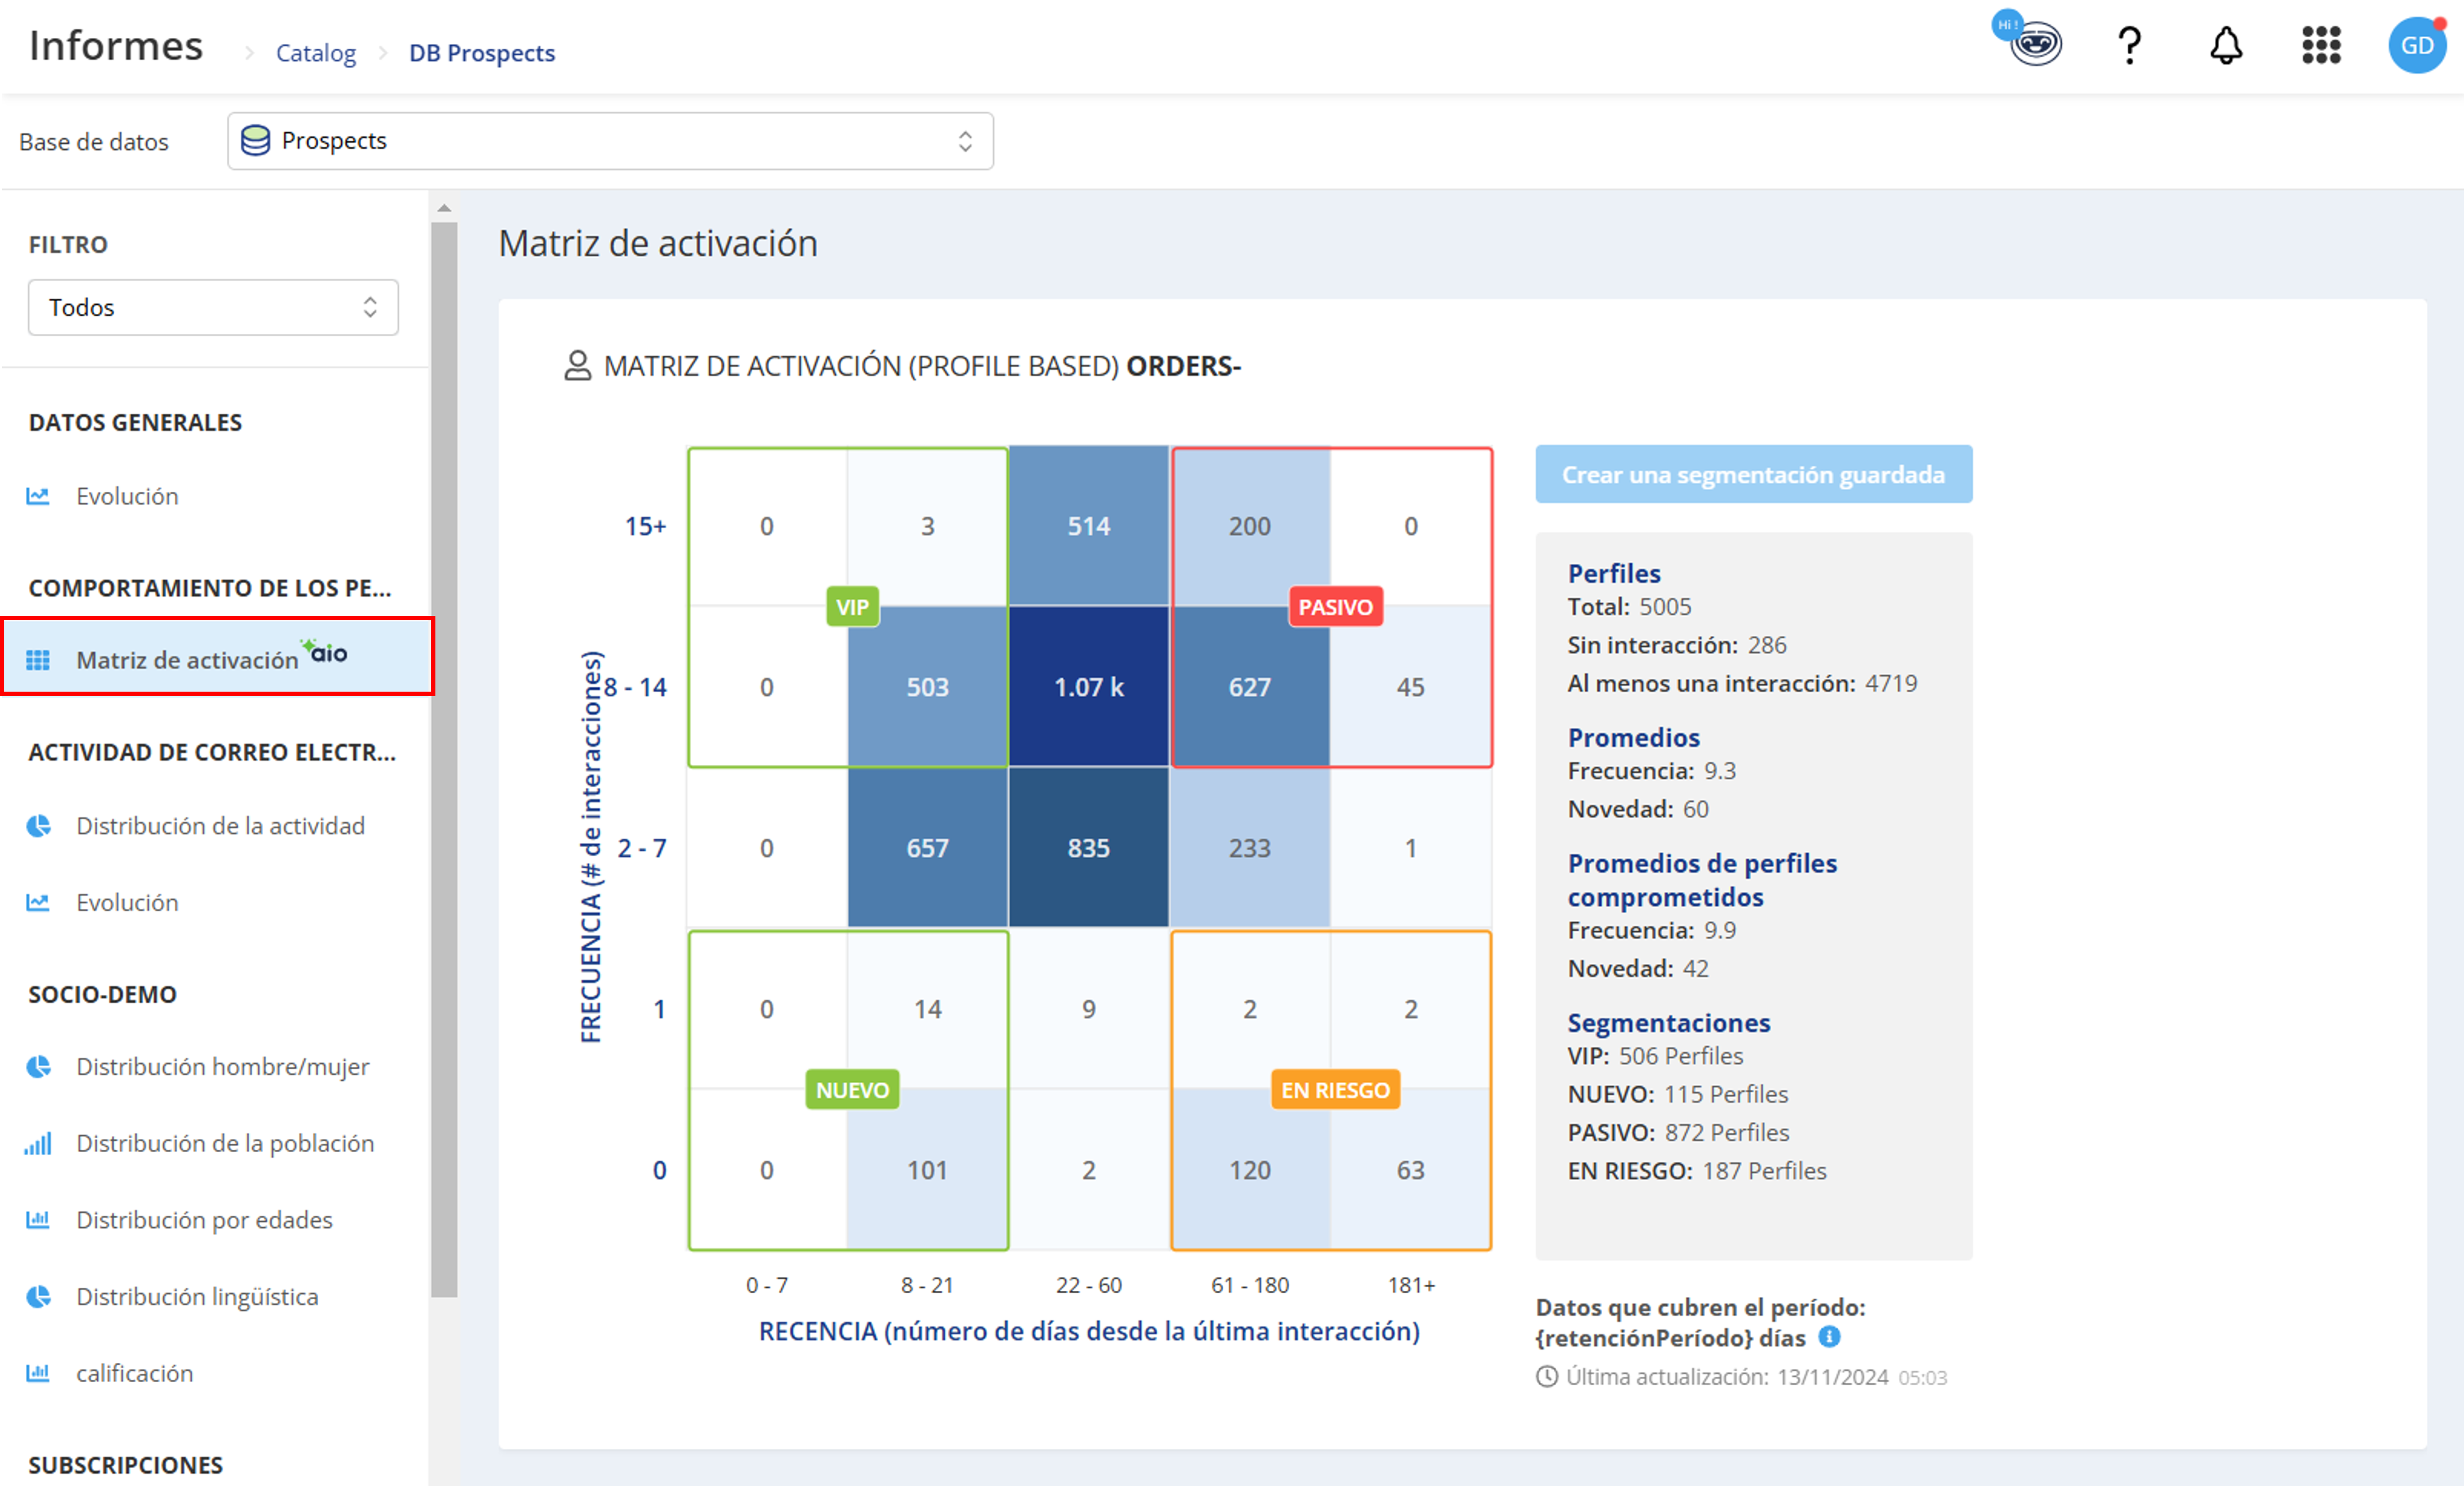The image size is (2464, 1486).
Task: Click the sidebar vertical scrollbar thumb
Action: coord(444,760)
